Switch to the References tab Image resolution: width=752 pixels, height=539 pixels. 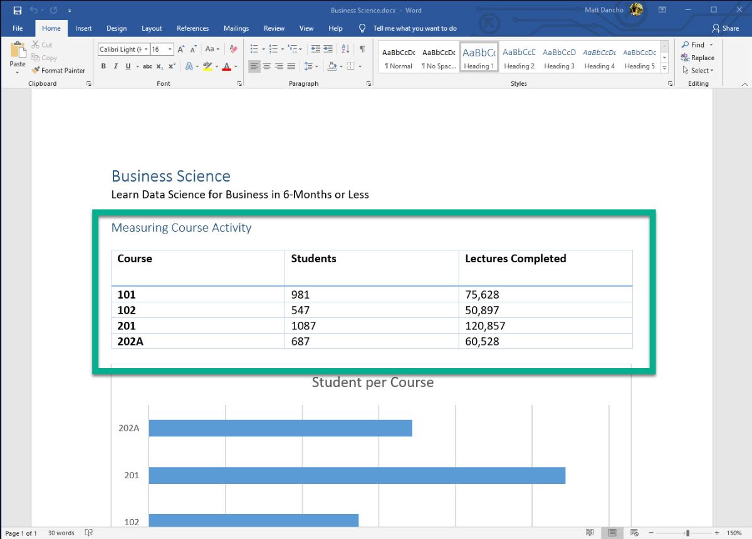(193, 28)
